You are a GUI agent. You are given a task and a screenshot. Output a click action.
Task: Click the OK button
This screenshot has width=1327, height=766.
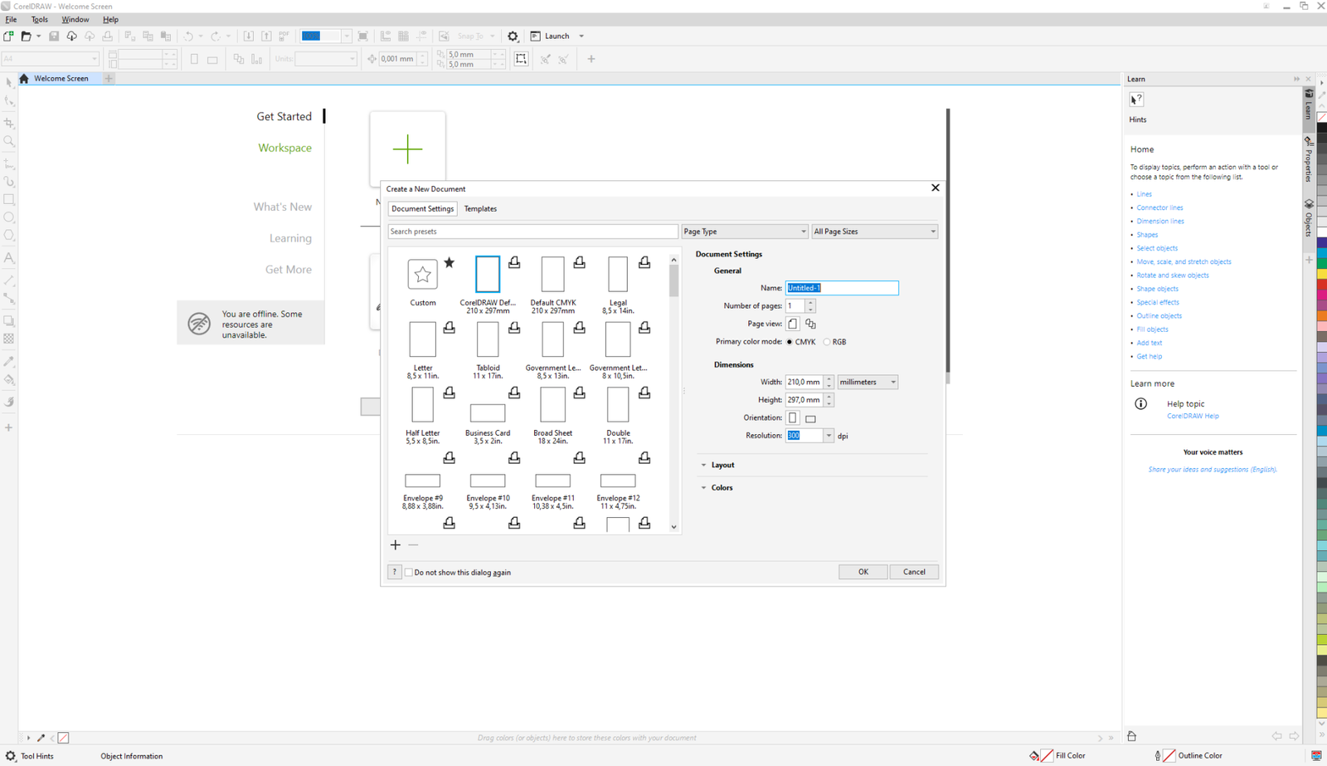pos(863,572)
